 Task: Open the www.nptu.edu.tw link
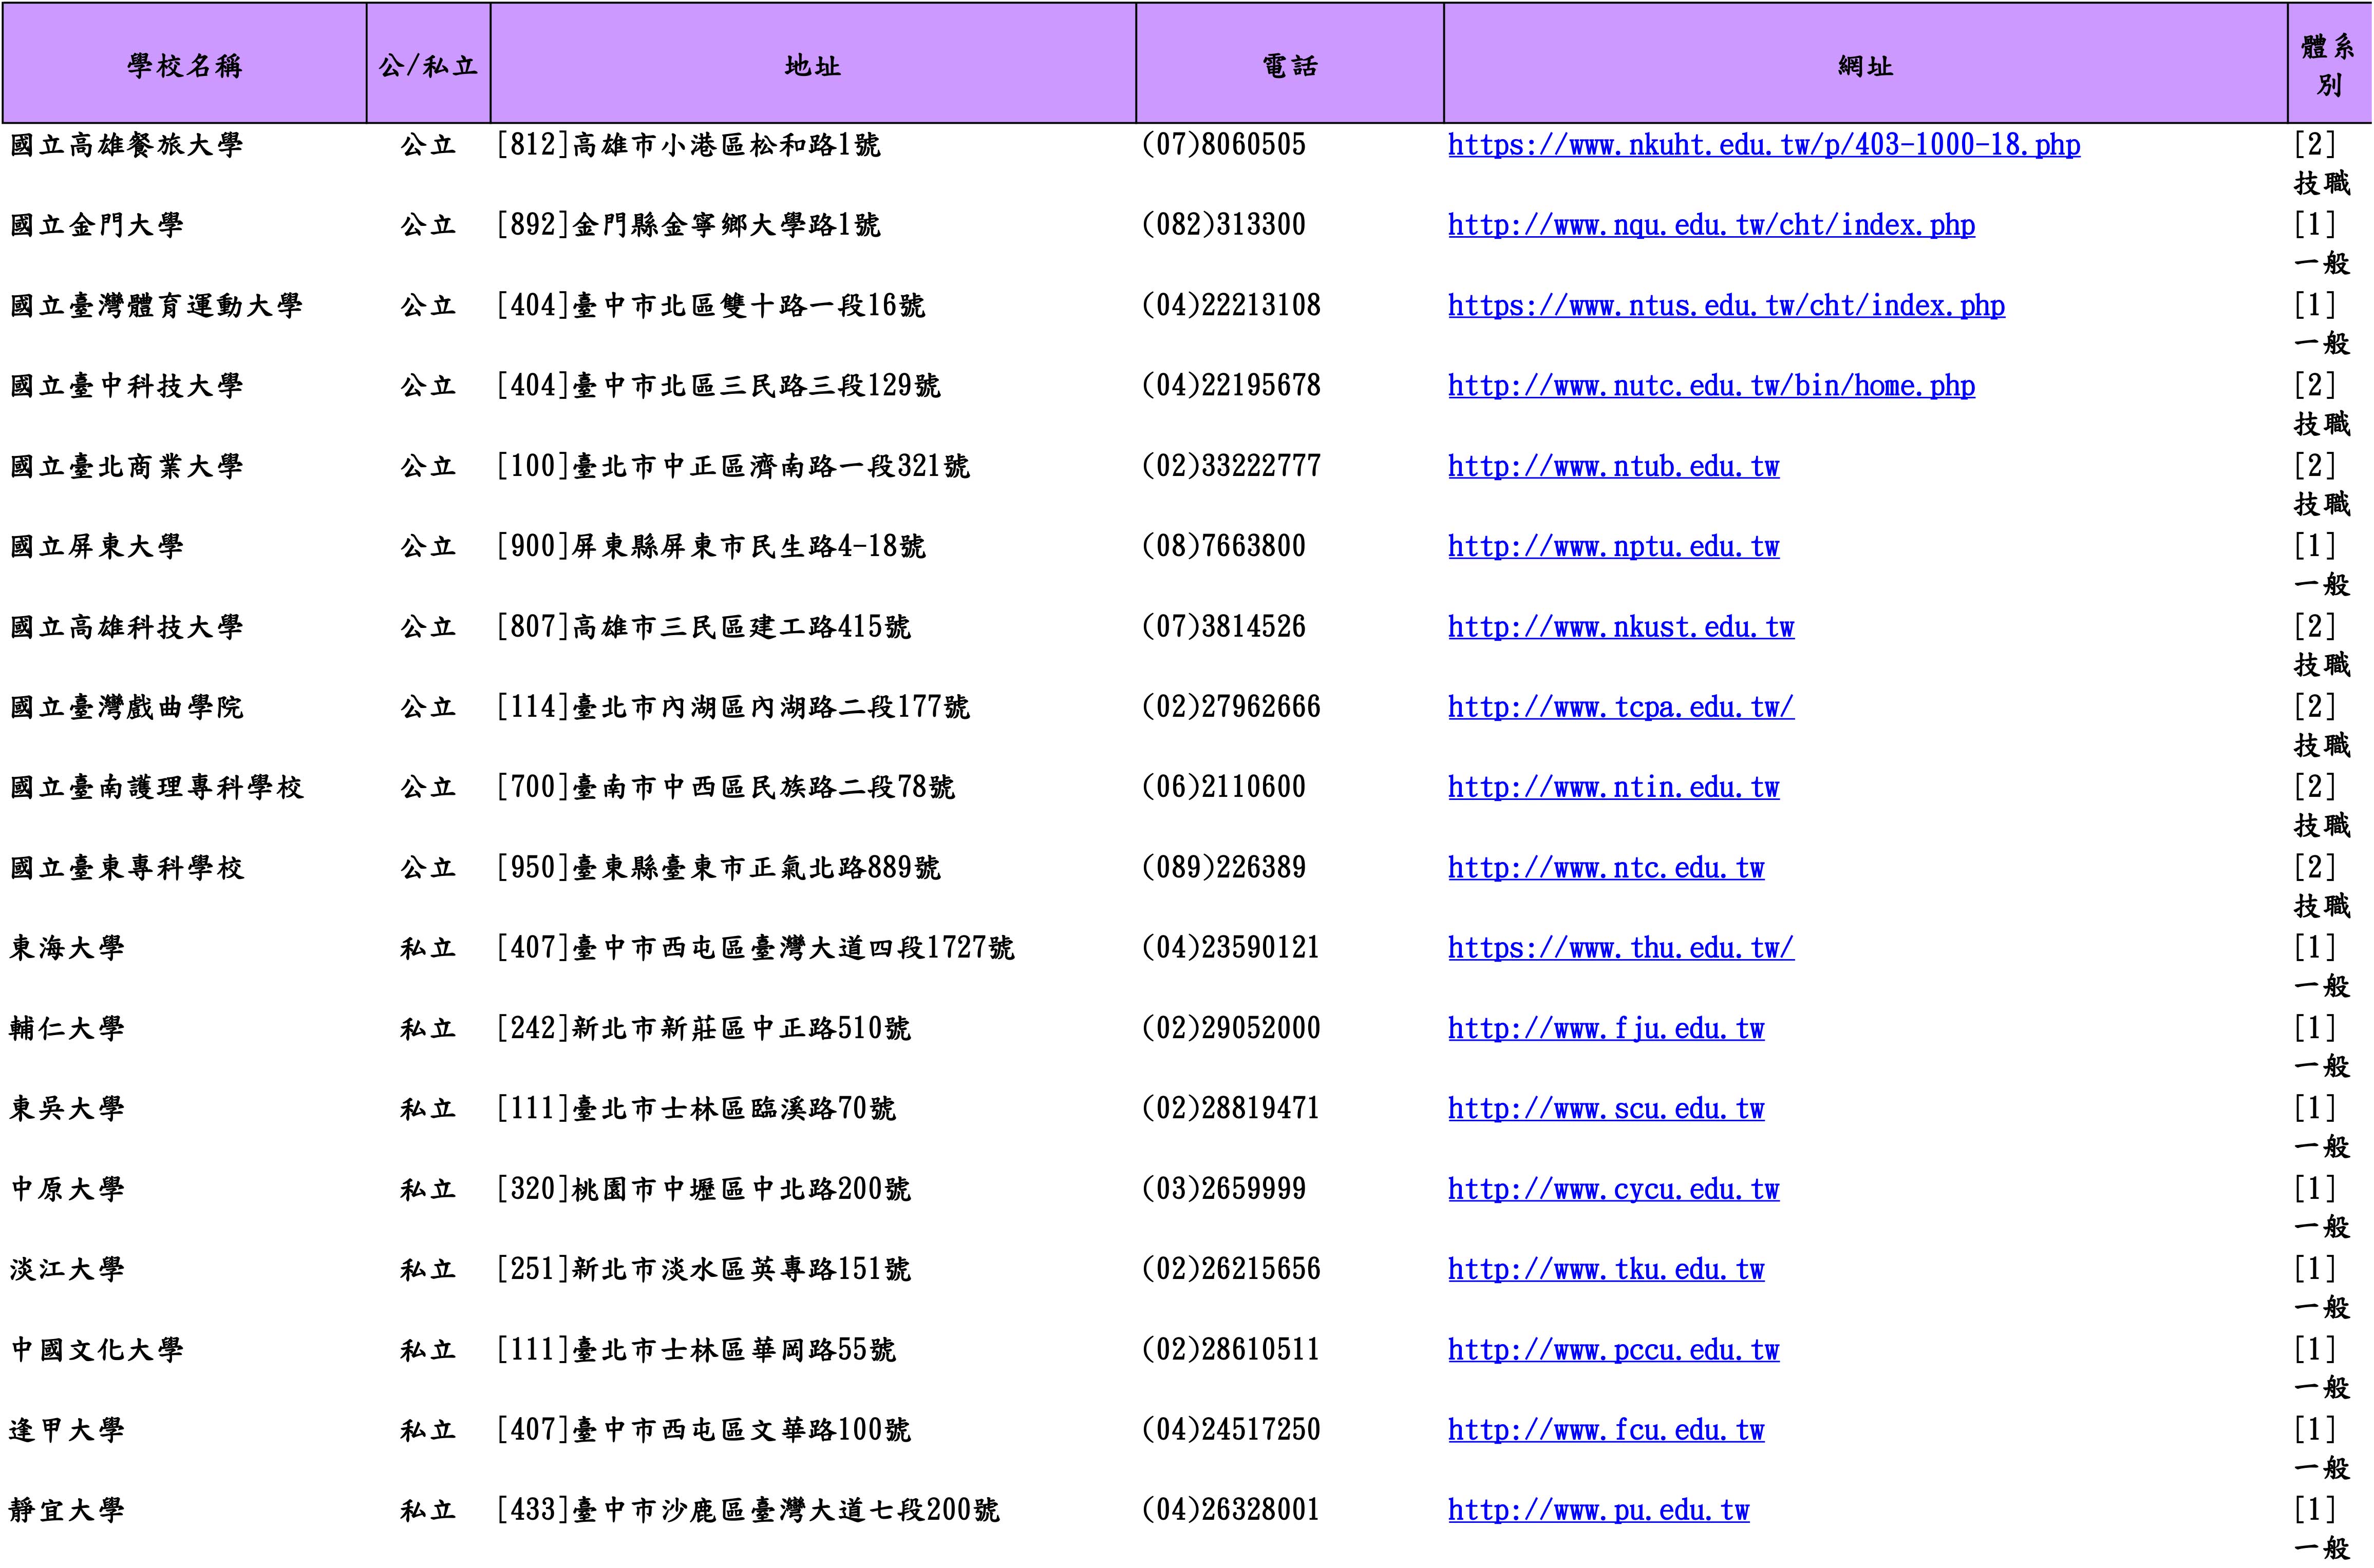[1613, 547]
